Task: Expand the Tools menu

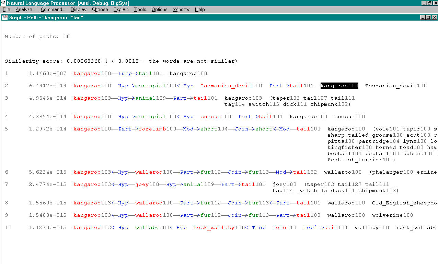Action: [140, 9]
